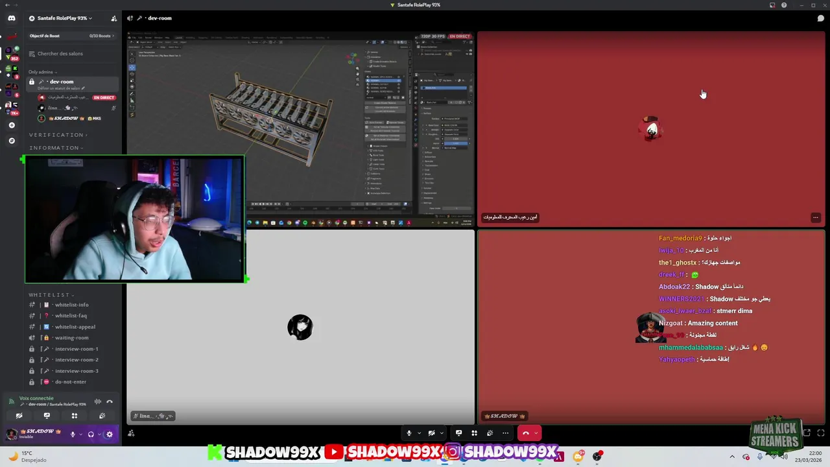Click the Chercher des salons search field
Image resolution: width=830 pixels, height=467 pixels.
coord(72,54)
